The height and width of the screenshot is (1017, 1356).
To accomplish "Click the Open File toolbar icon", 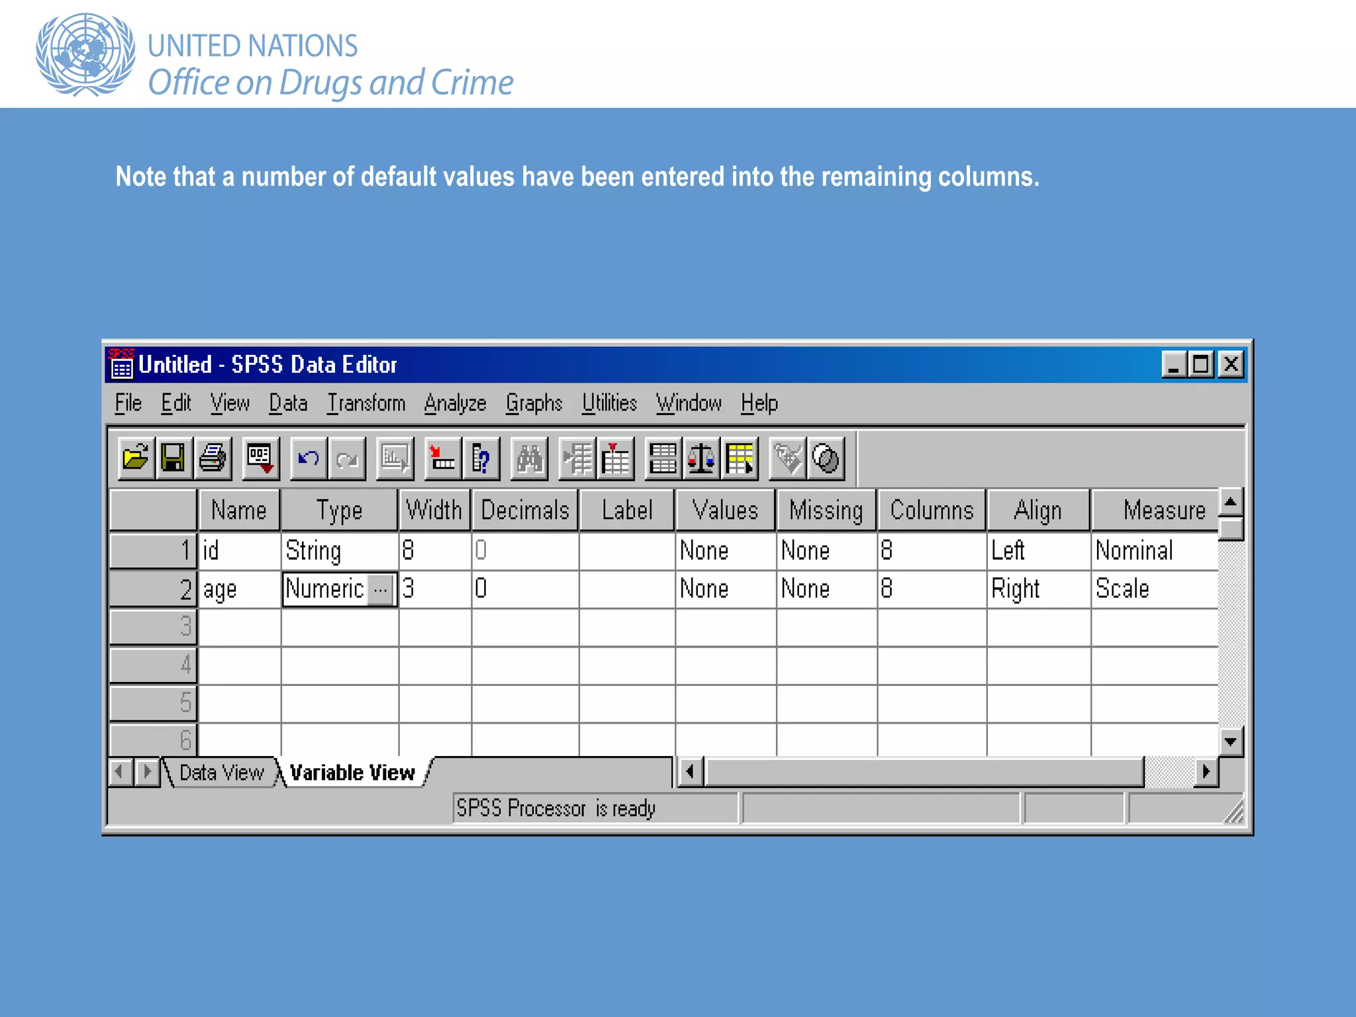I will pyautogui.click(x=136, y=458).
